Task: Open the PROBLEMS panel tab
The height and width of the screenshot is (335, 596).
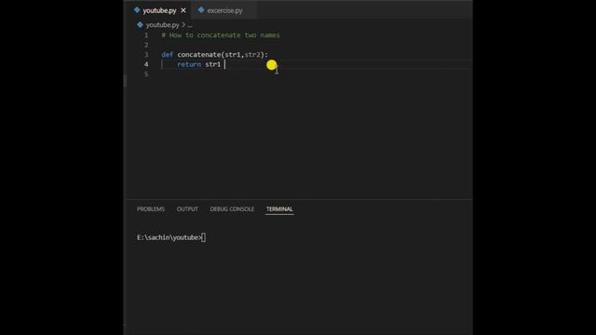Action: (151, 209)
